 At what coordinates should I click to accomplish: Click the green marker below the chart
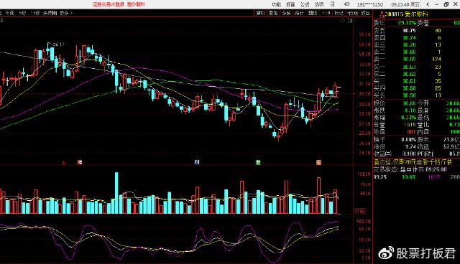tap(258, 162)
